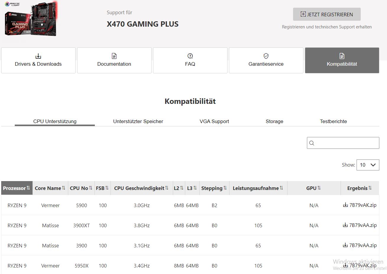This screenshot has height=274, width=387.
Task: Click the 5950X CPU No cell
Action: pyautogui.click(x=82, y=266)
